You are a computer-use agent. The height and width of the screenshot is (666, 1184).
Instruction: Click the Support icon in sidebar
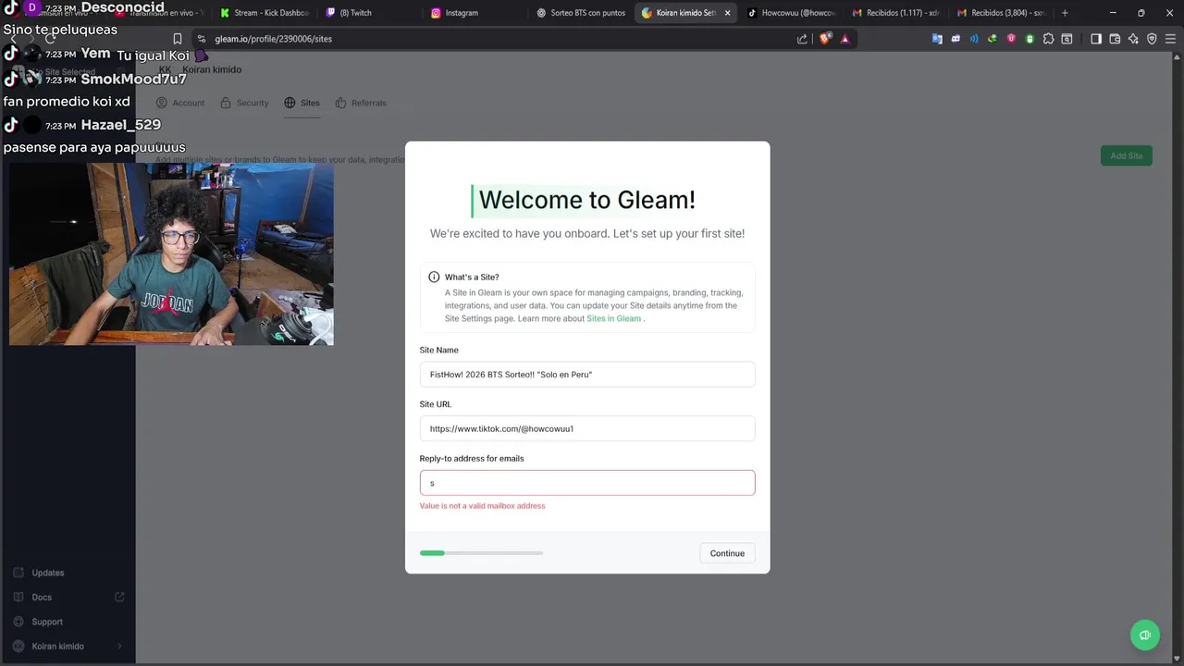pyautogui.click(x=18, y=622)
